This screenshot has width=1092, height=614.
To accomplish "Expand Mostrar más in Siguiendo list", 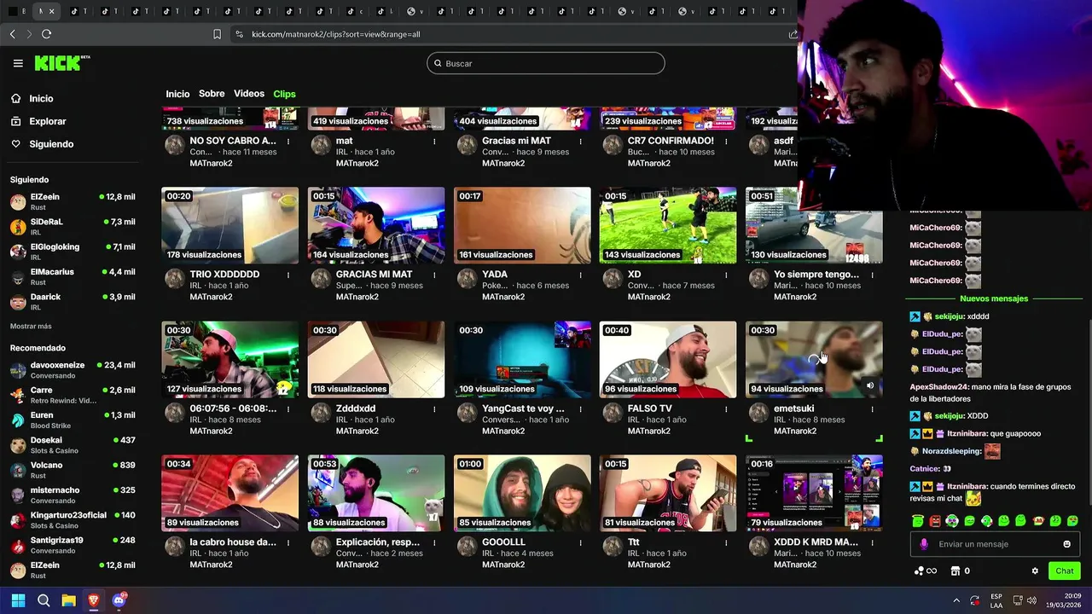I will pos(31,327).
